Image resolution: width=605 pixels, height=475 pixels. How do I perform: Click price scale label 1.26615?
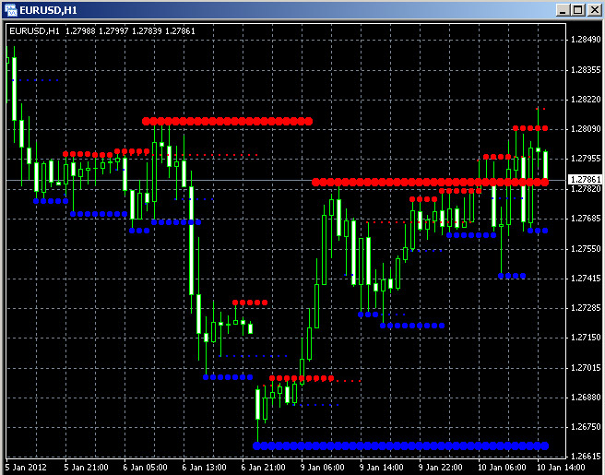pos(586,457)
